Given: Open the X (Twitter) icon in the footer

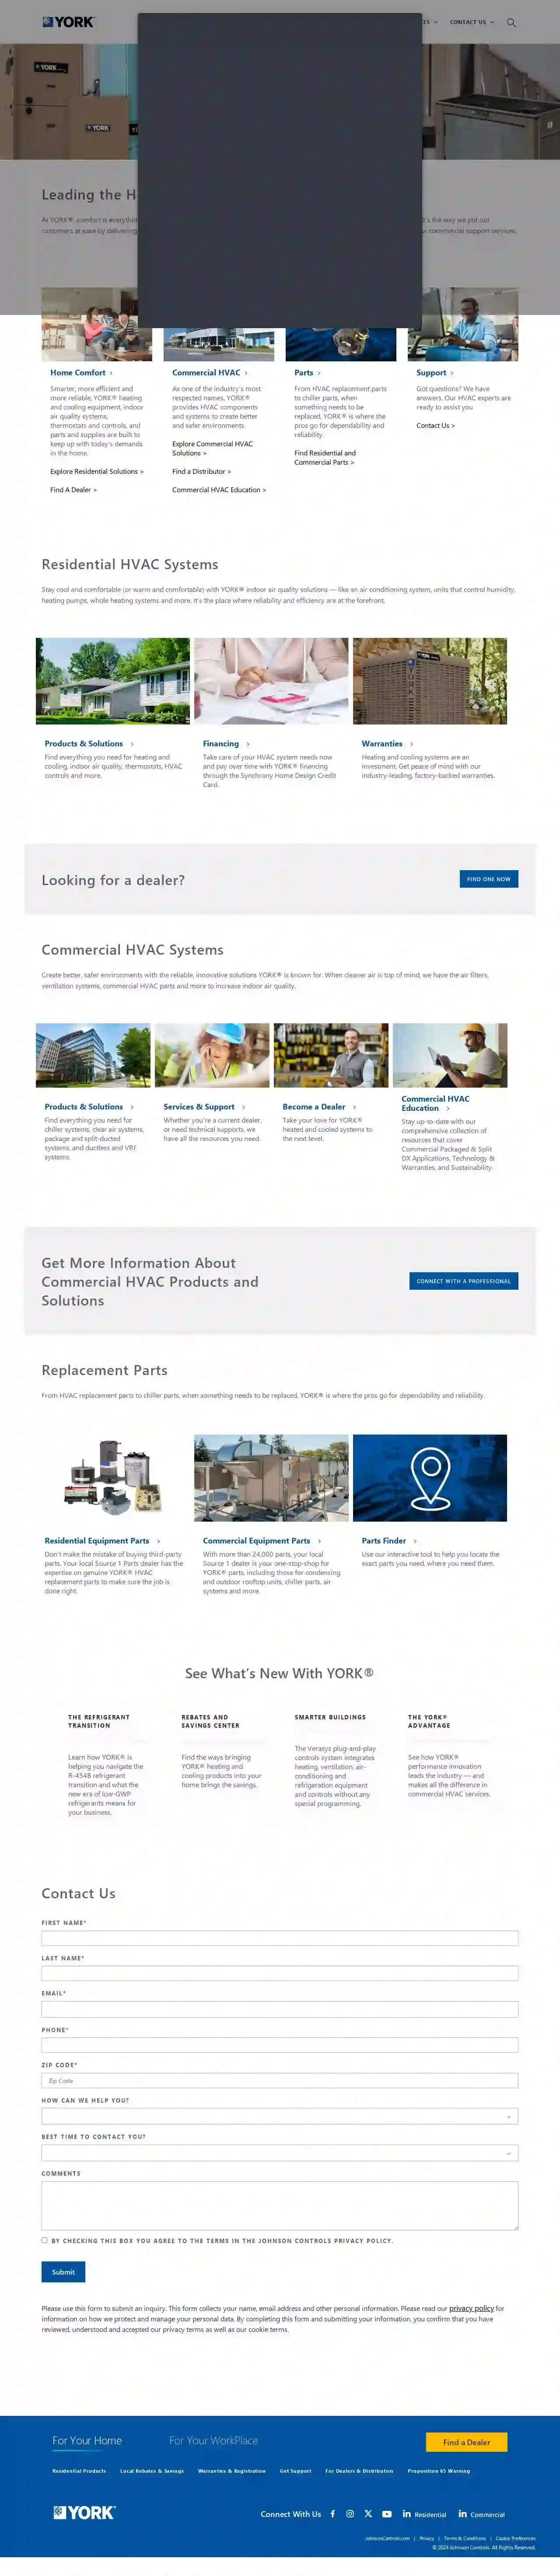Looking at the screenshot, I should click(368, 2513).
